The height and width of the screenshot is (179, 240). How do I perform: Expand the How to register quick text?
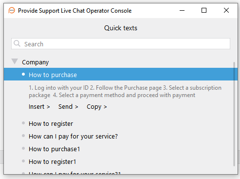click(51, 124)
